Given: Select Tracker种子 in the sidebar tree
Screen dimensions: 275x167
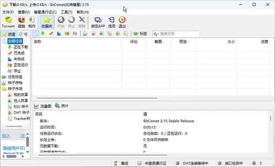Looking at the screenshot, I should [22, 119].
